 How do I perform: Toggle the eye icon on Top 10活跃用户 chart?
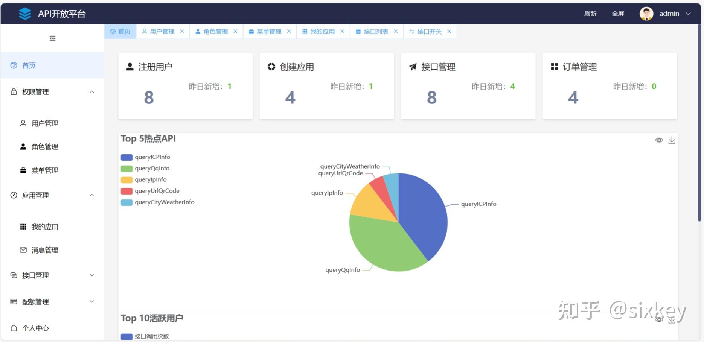tap(659, 319)
